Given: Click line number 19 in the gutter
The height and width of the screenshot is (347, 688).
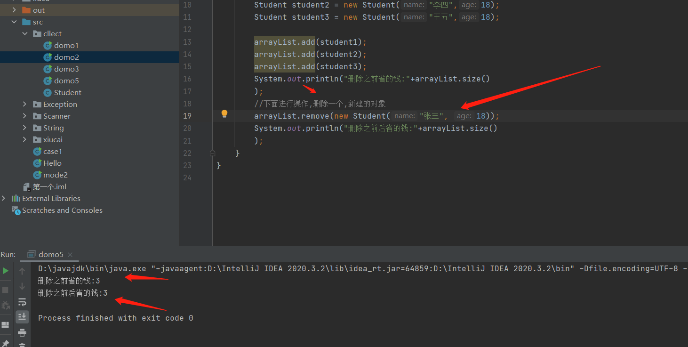Looking at the screenshot, I should [187, 116].
